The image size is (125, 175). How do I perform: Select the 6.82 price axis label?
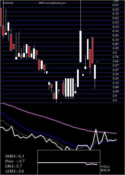pos(115,9)
